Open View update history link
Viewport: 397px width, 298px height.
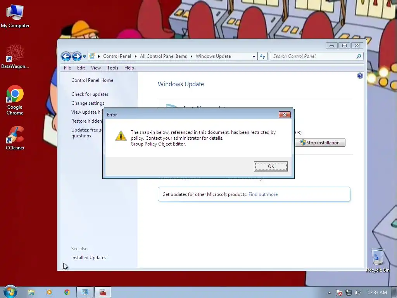pyautogui.click(x=87, y=112)
